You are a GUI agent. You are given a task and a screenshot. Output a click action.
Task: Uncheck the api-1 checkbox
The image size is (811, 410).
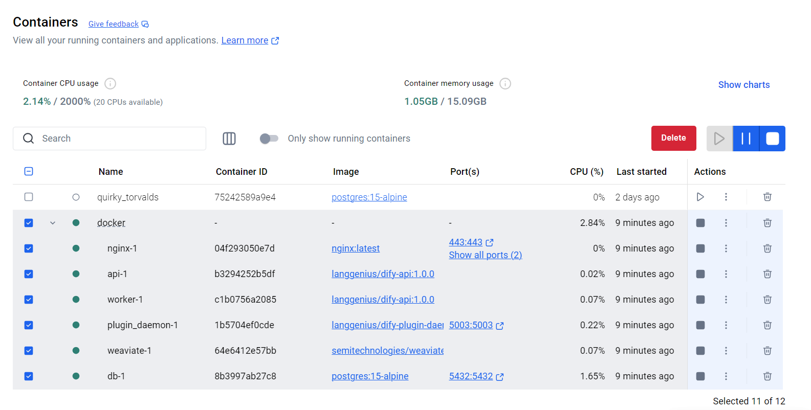[29, 274]
